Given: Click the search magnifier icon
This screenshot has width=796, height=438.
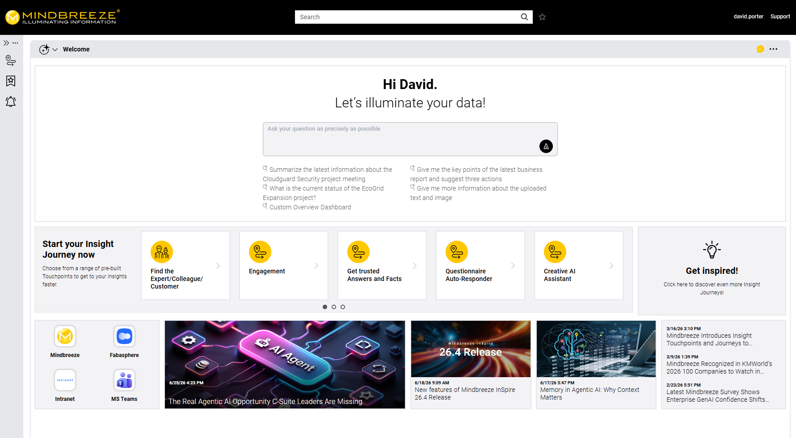Looking at the screenshot, I should coord(524,17).
